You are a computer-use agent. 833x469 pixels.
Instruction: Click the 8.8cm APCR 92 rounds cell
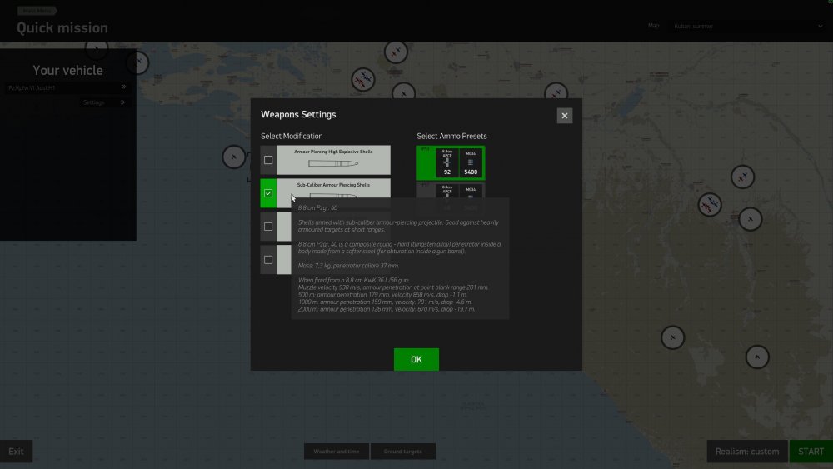pyautogui.click(x=446, y=162)
